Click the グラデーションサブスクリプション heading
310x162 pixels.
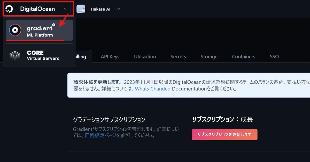click(109, 120)
